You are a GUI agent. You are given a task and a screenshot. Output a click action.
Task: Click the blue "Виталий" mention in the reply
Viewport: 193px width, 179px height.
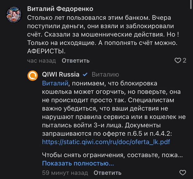[55, 83]
